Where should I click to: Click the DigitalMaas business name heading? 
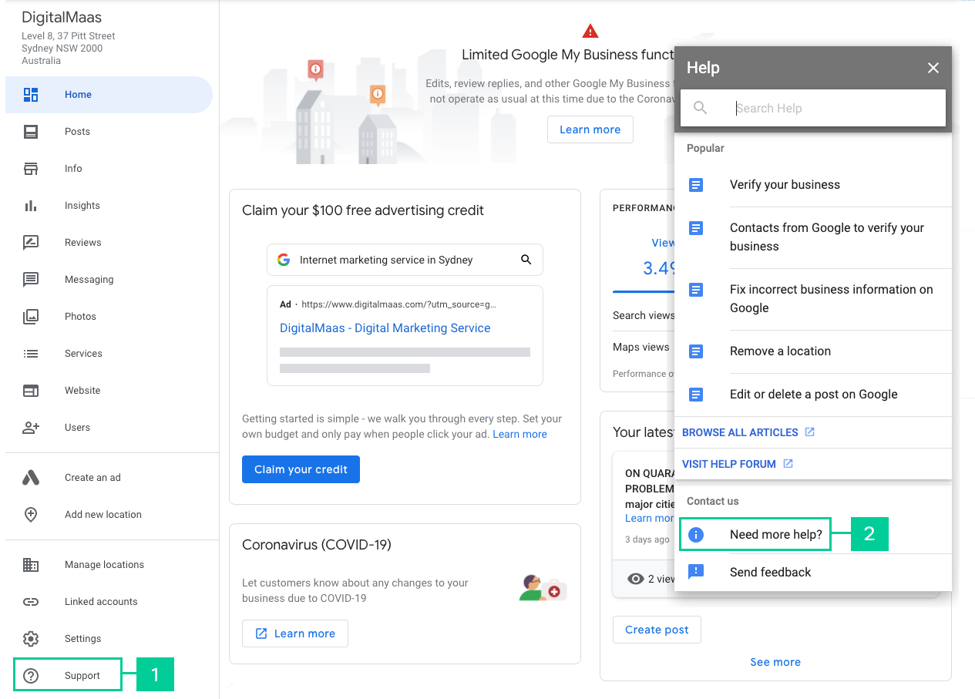click(x=62, y=18)
